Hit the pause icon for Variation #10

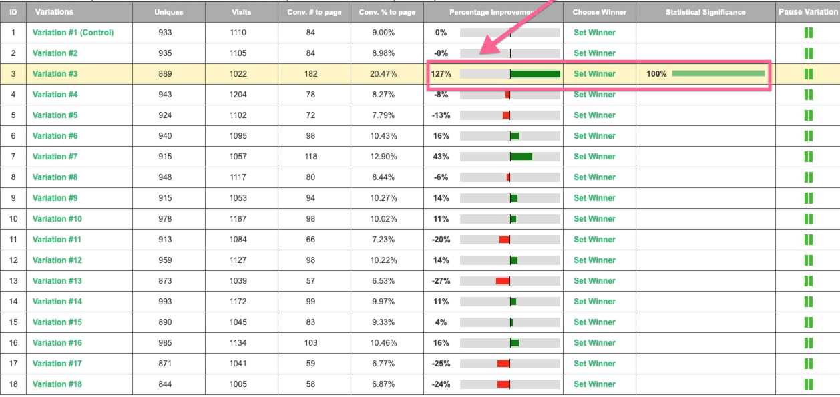808,219
